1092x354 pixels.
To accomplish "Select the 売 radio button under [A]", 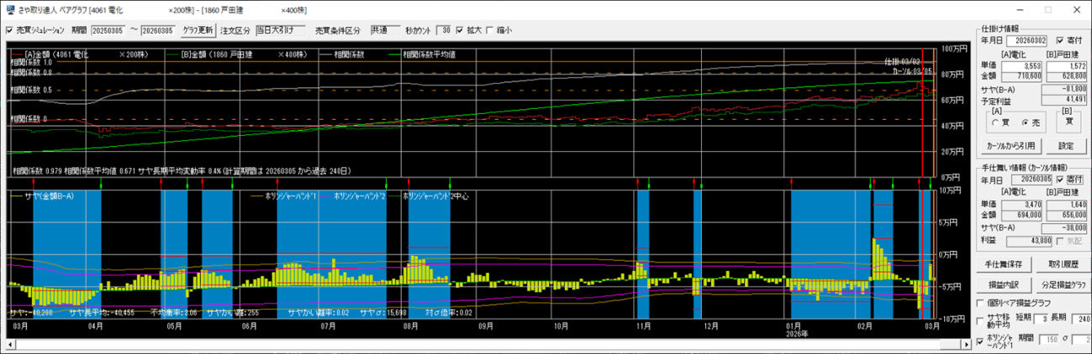I will coord(1019,121).
